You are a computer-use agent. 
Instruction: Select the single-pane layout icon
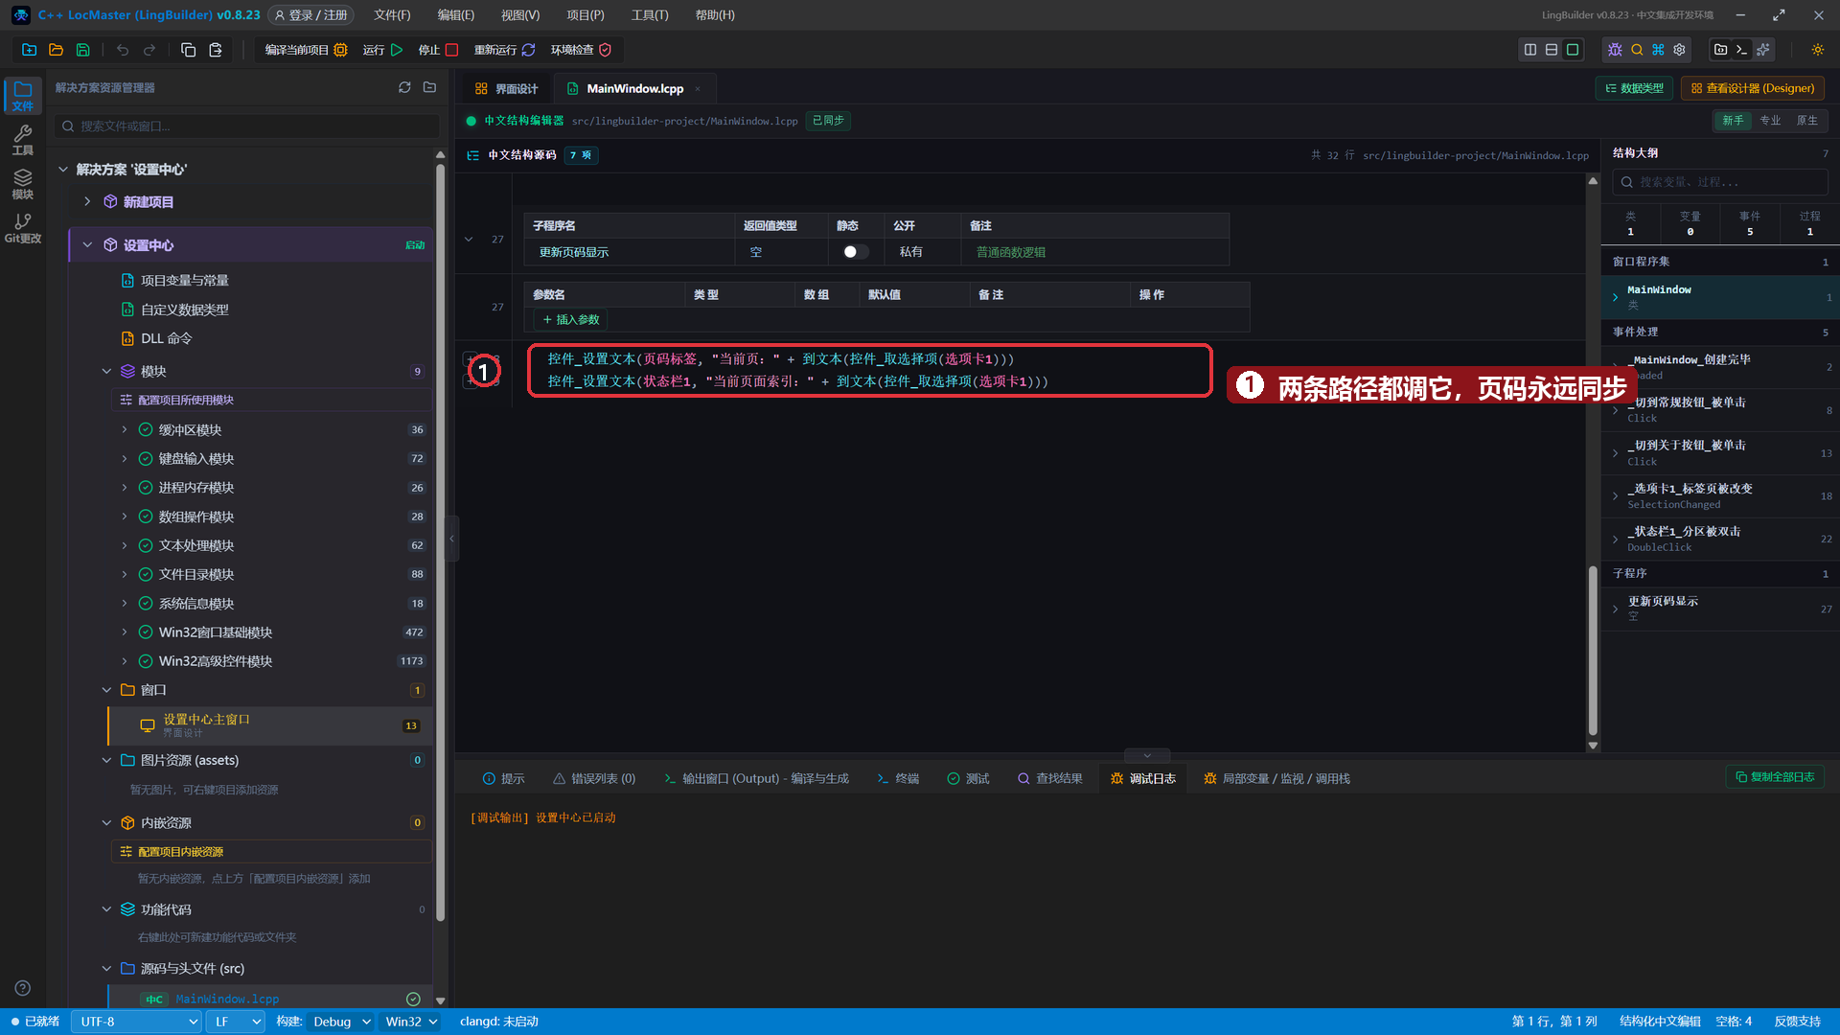point(1573,50)
